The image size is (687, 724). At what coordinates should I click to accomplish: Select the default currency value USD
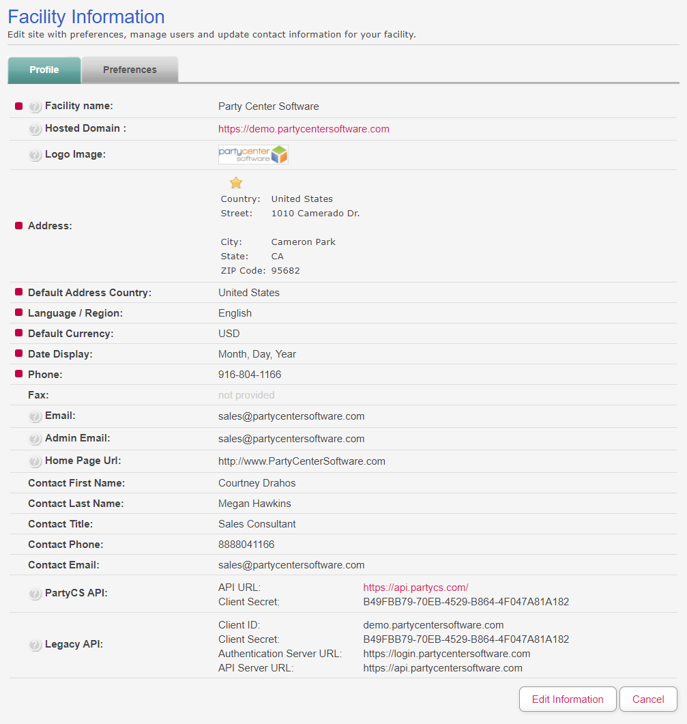229,334
